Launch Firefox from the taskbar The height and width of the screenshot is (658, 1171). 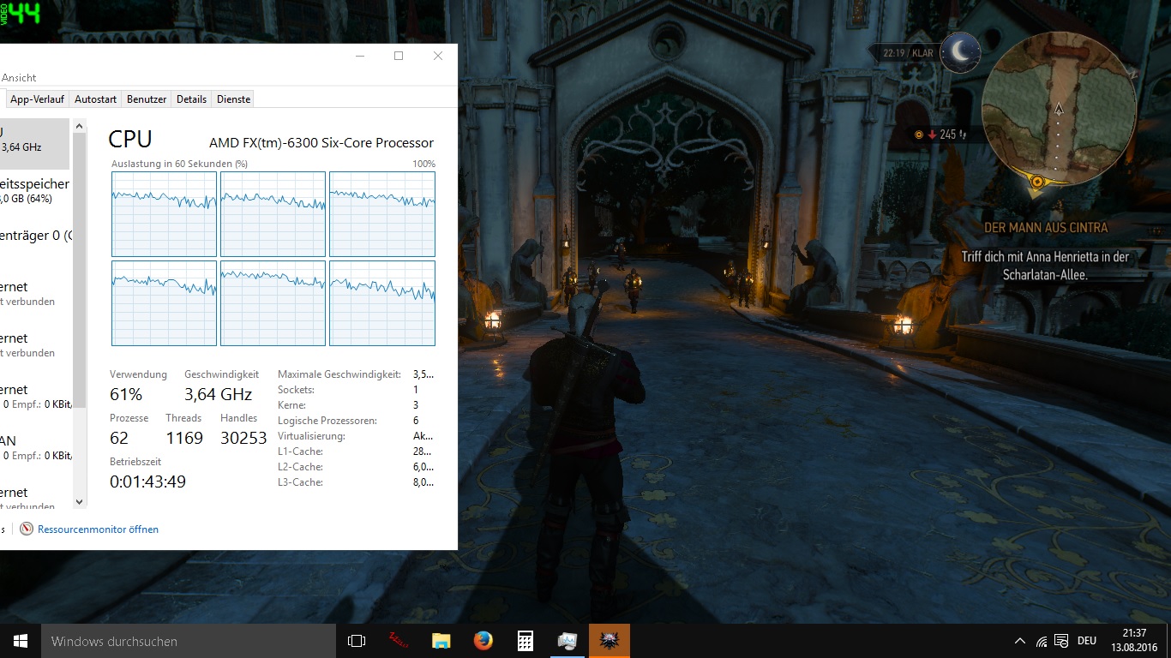point(483,641)
